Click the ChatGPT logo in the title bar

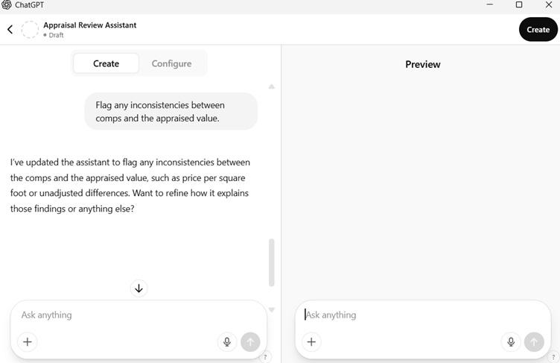pos(7,5)
